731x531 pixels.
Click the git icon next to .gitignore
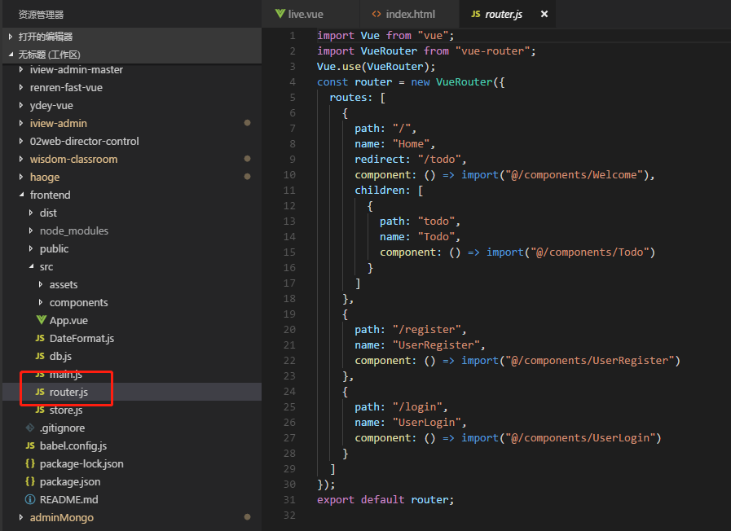point(30,428)
